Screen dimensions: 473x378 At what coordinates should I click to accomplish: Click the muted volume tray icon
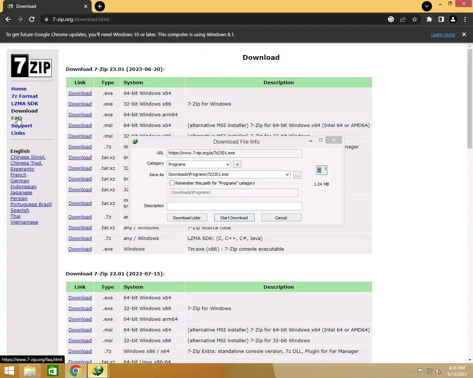tap(438, 371)
